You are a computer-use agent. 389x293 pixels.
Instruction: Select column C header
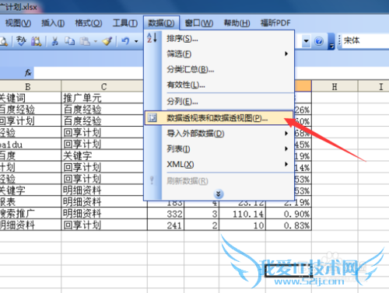tap(103, 86)
